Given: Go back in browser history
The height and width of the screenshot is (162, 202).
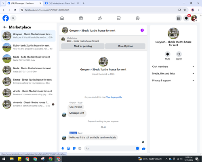Looking at the screenshot, I should (x=4, y=10).
